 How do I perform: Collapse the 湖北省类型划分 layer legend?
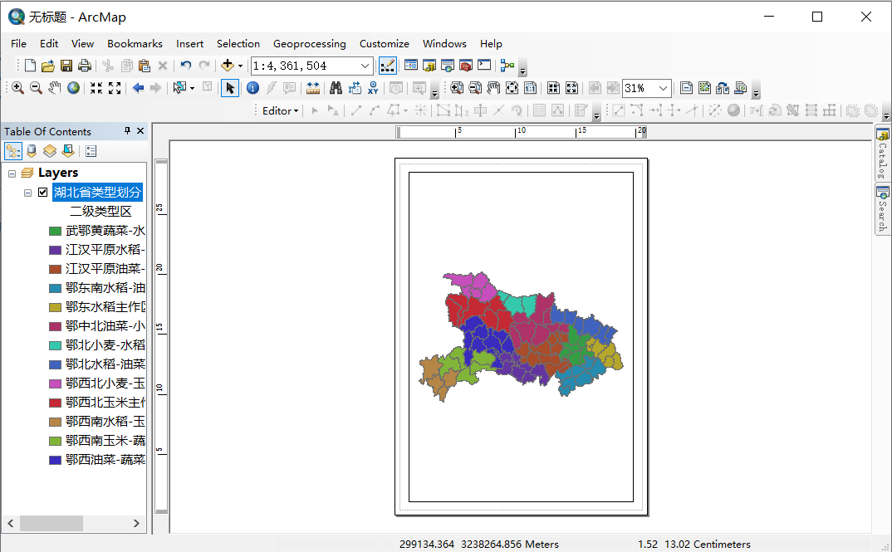[x=27, y=193]
